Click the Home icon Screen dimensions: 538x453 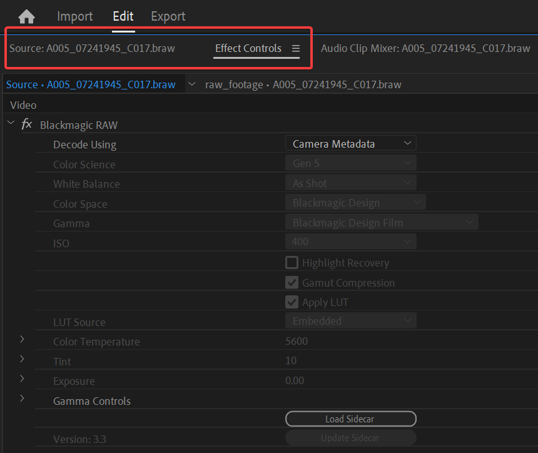[x=26, y=16]
